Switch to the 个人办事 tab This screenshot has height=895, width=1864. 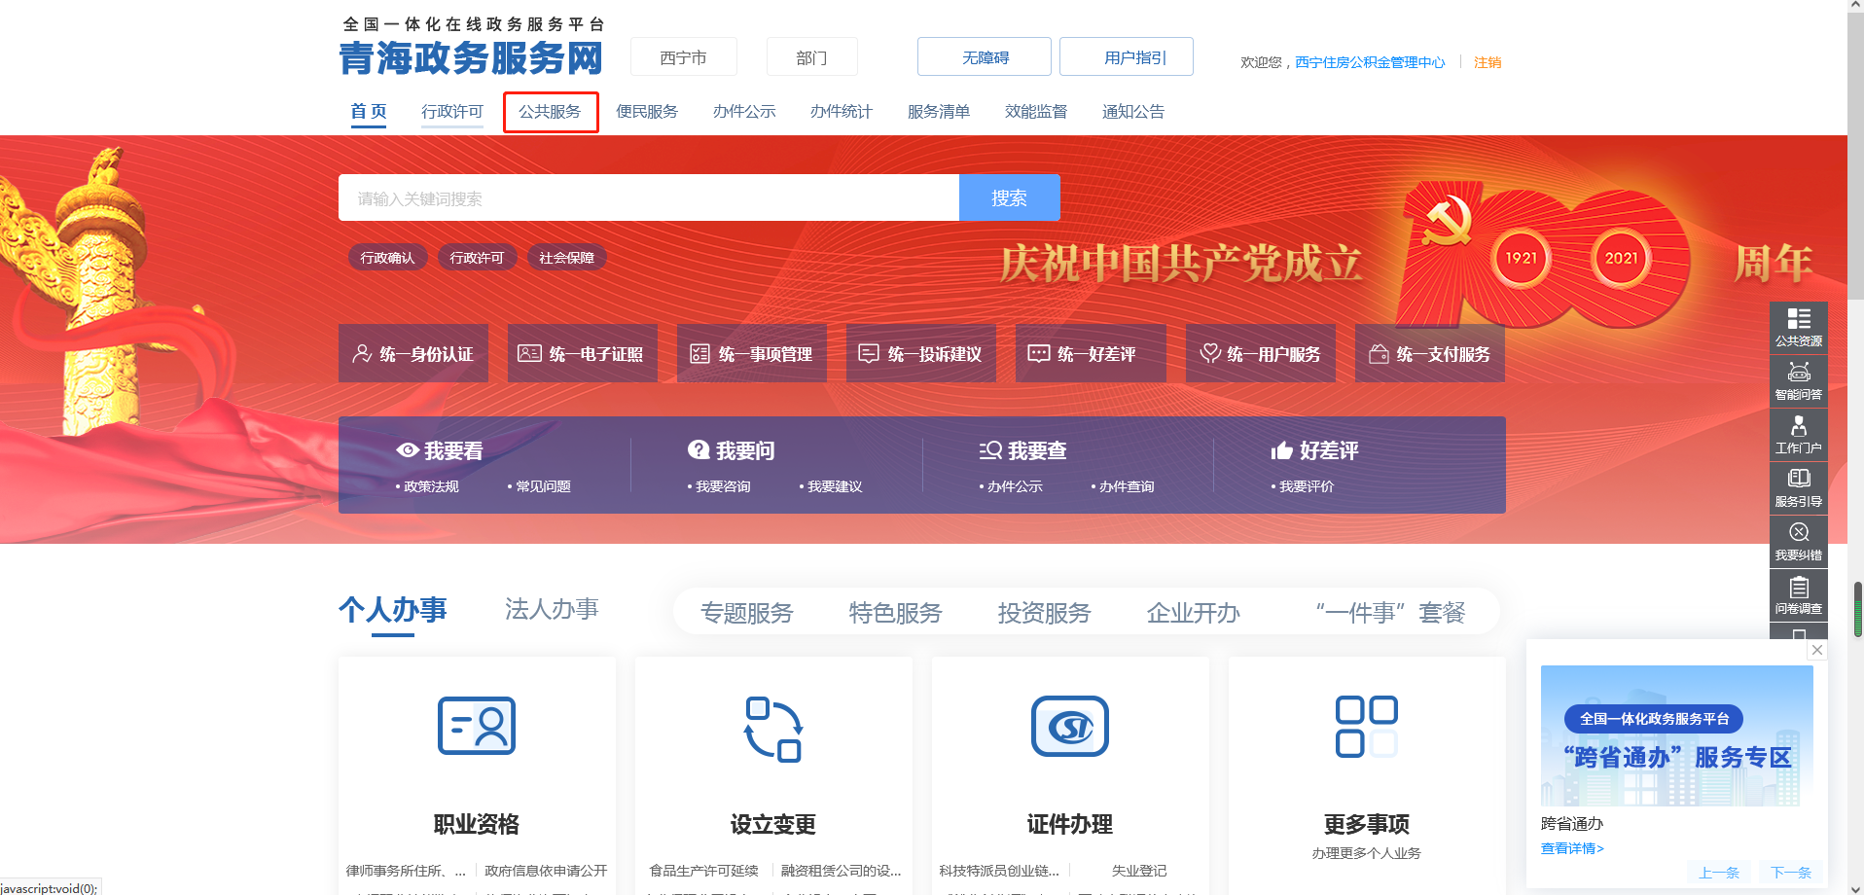[393, 610]
